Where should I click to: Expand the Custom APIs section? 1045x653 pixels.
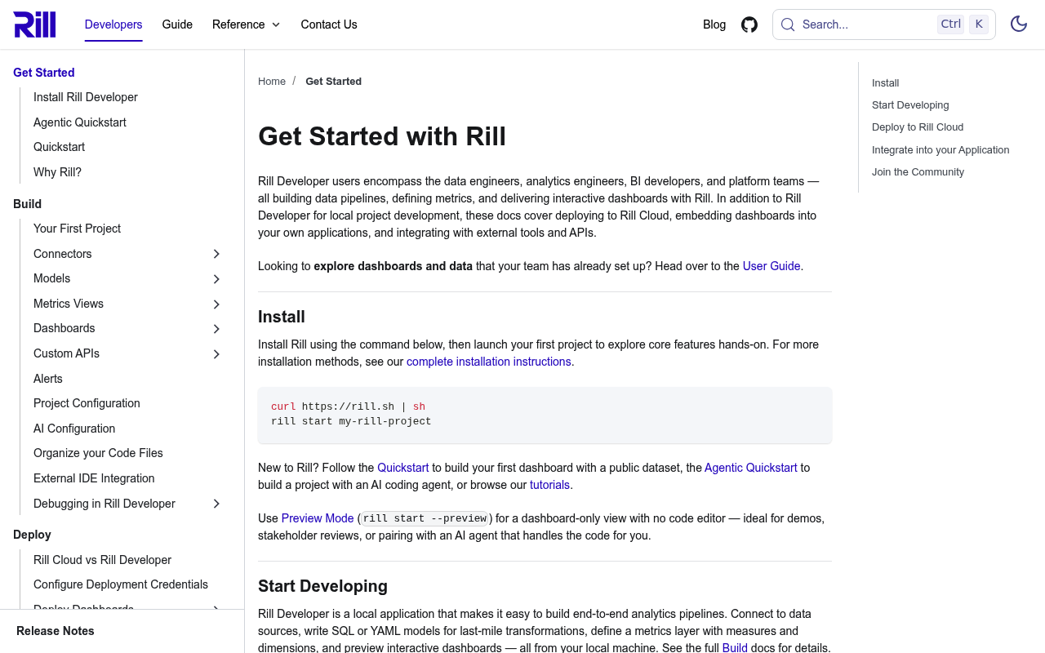click(217, 354)
